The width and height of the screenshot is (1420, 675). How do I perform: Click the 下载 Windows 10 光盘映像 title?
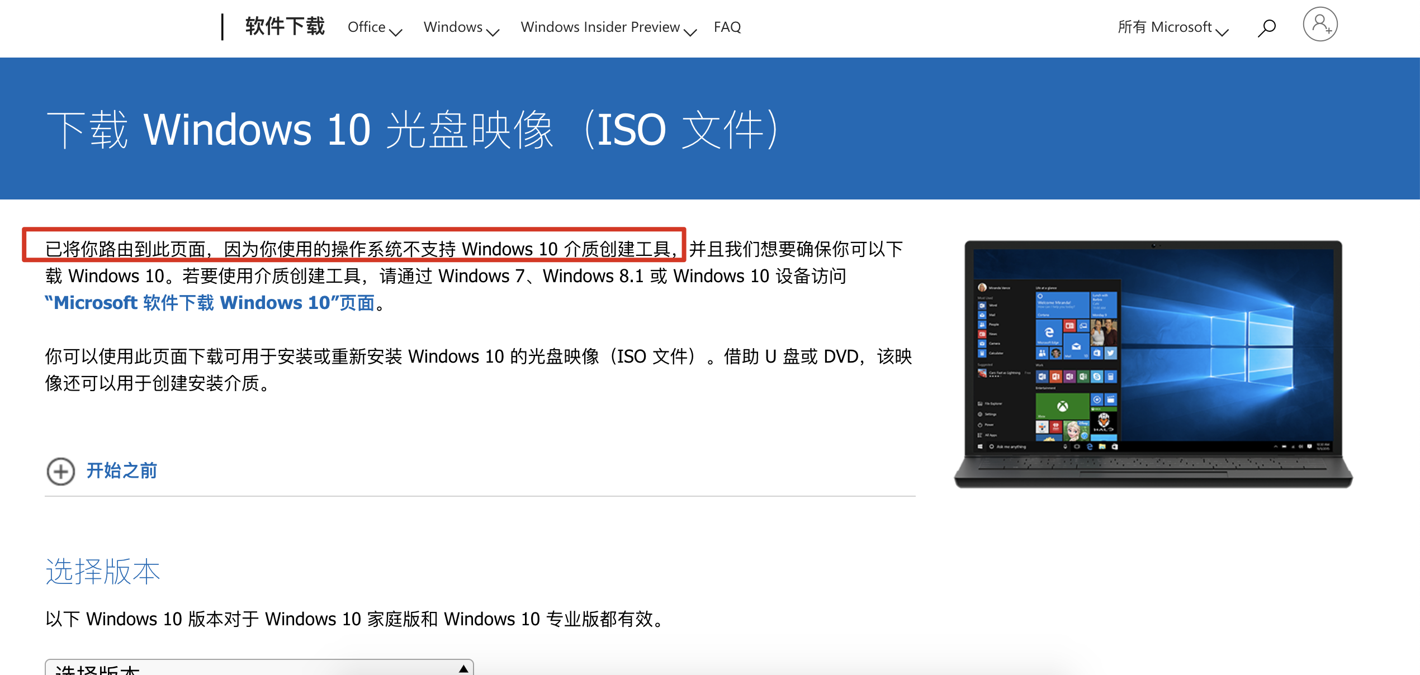[x=412, y=130]
